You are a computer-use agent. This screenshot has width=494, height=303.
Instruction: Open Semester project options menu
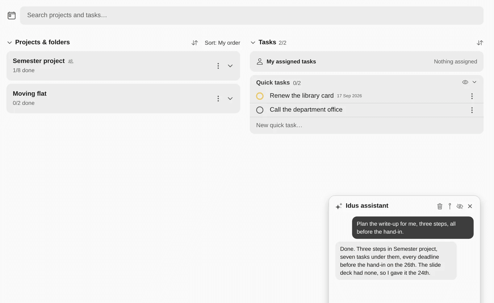218,66
